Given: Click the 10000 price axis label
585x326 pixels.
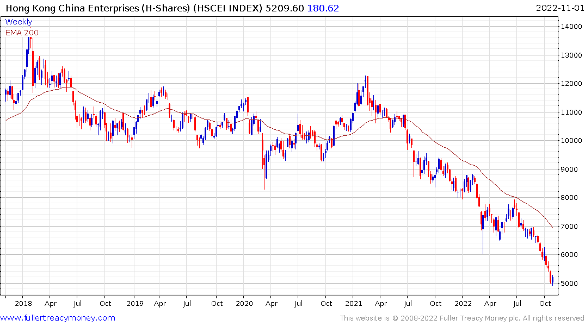Looking at the screenshot, I should click(571, 141).
